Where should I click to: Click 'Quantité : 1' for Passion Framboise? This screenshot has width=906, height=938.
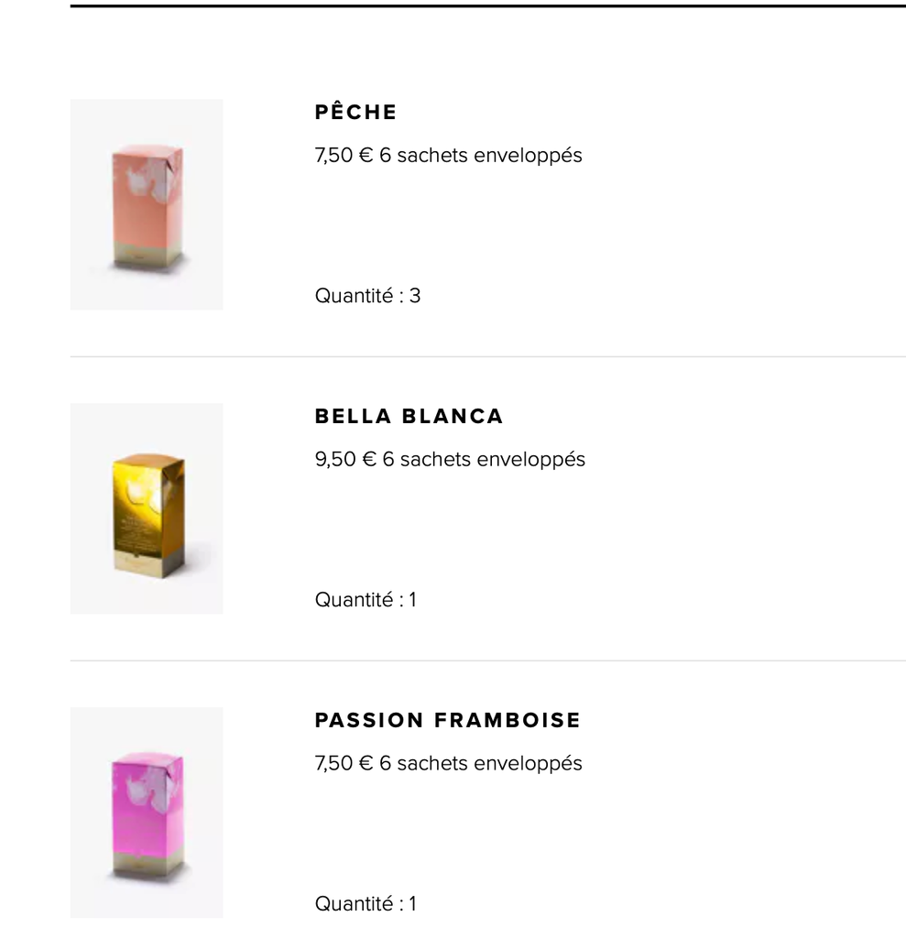pyautogui.click(x=366, y=903)
